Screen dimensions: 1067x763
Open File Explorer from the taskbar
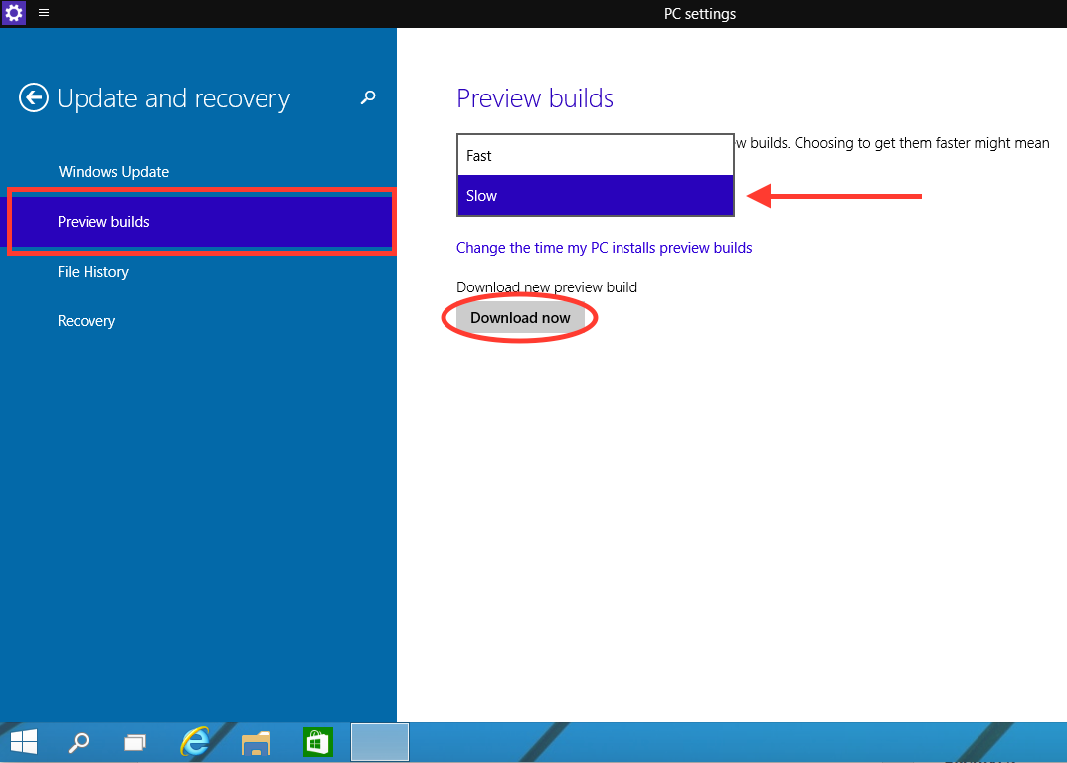[x=256, y=743]
